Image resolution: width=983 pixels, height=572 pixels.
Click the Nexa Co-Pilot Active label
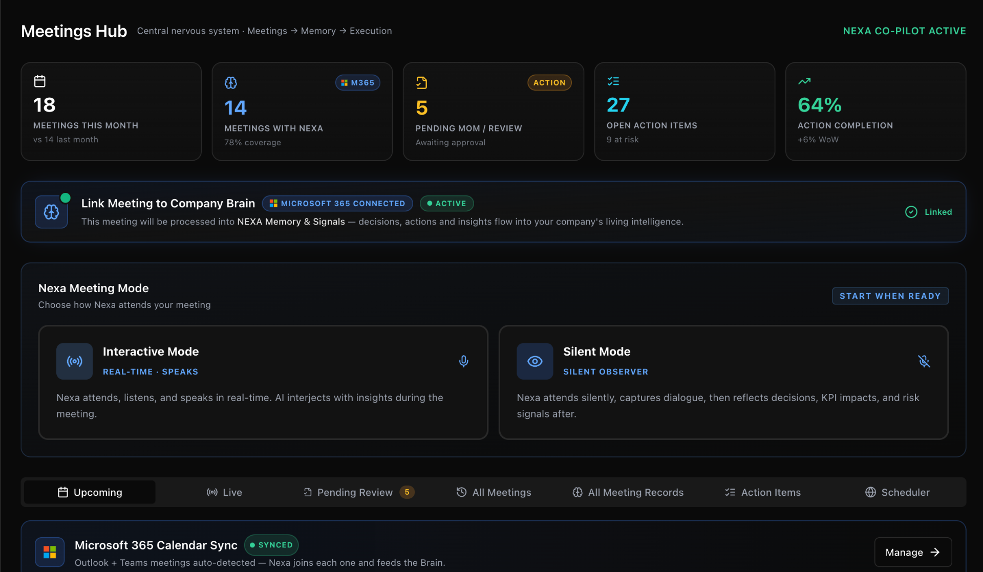coord(904,31)
